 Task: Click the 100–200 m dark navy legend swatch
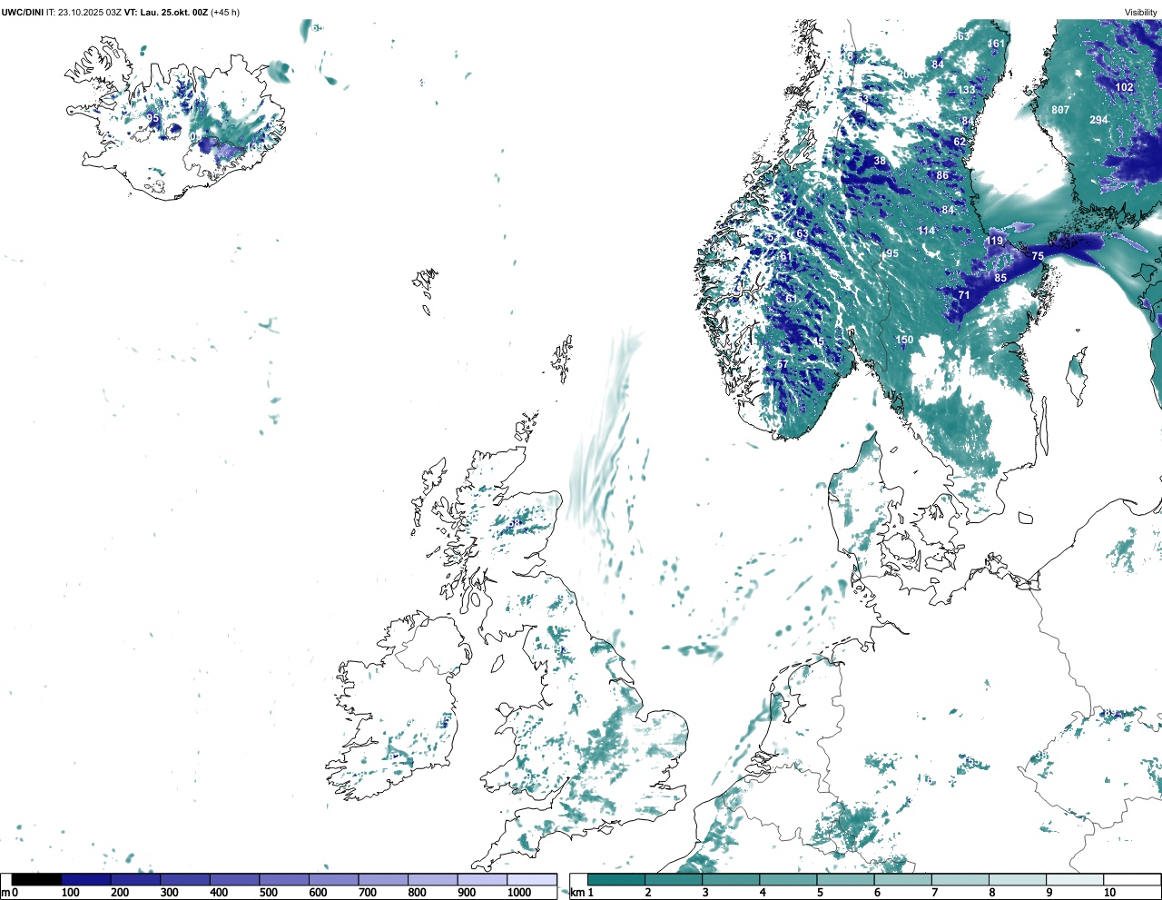[x=86, y=879]
